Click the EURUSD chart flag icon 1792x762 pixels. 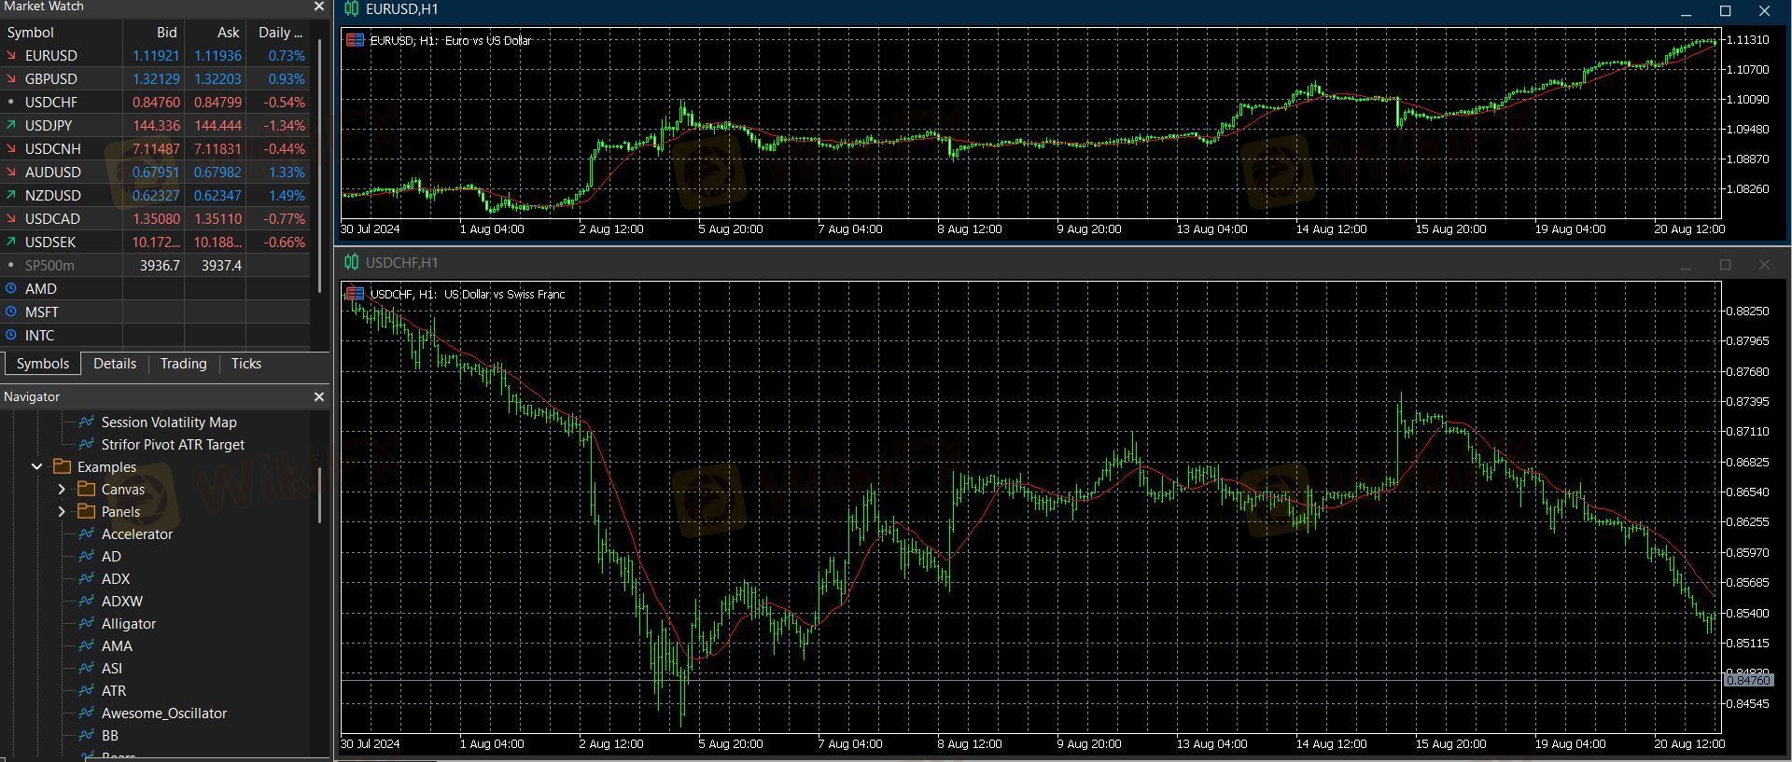tap(355, 40)
